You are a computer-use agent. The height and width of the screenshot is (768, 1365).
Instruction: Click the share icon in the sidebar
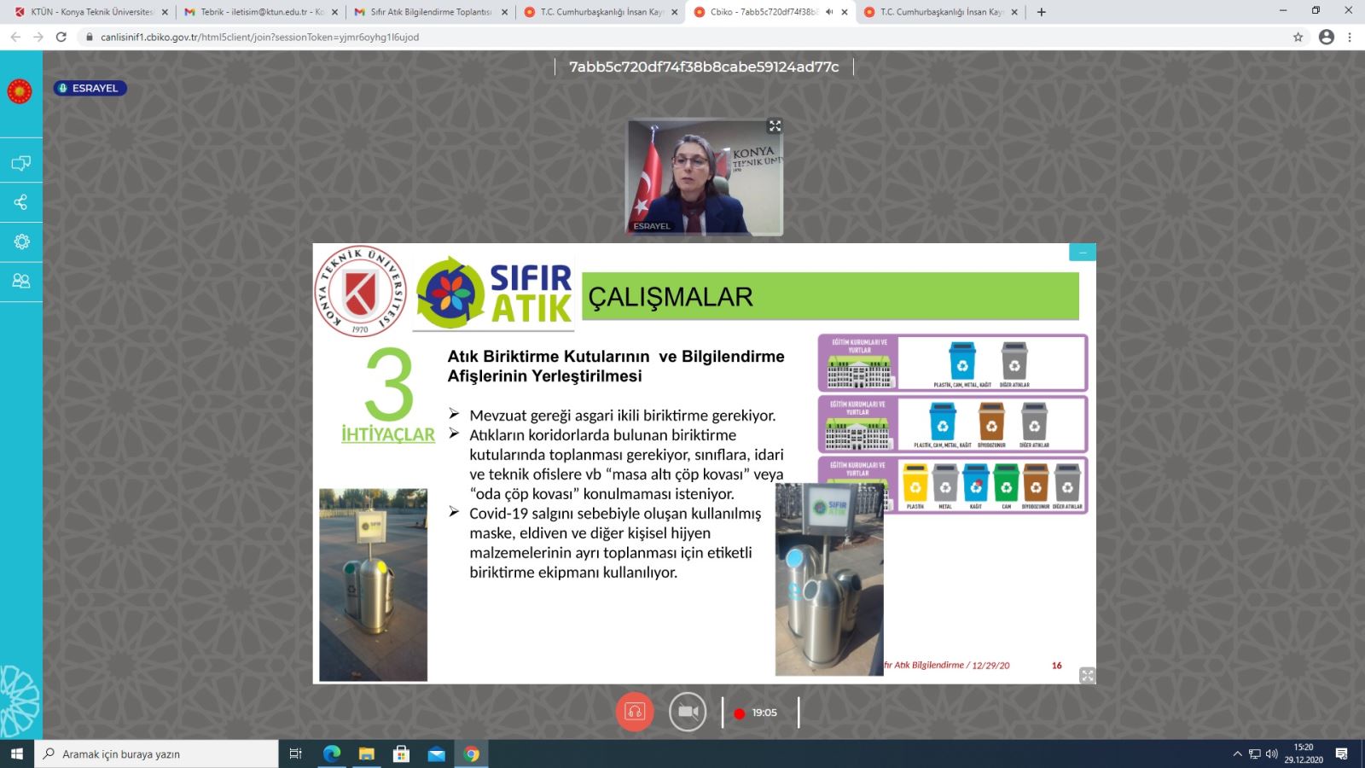pos(20,202)
